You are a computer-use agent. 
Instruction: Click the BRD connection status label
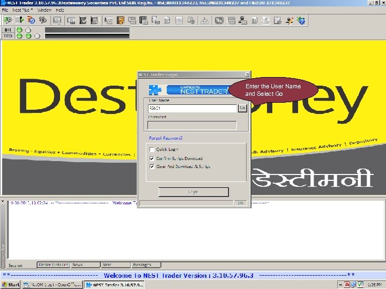tap(8, 36)
